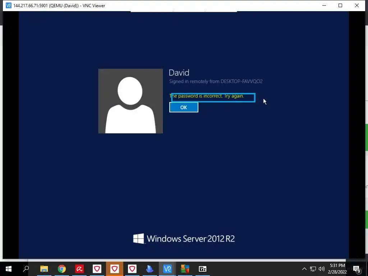Maximize the VNC Viewer window
Image resolution: width=368 pixels, height=276 pixels.
(340, 5)
